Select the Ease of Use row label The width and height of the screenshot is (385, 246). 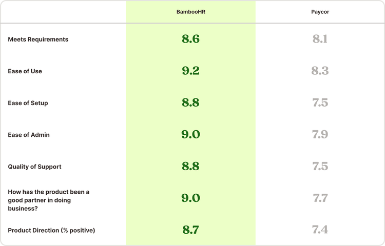point(25,71)
